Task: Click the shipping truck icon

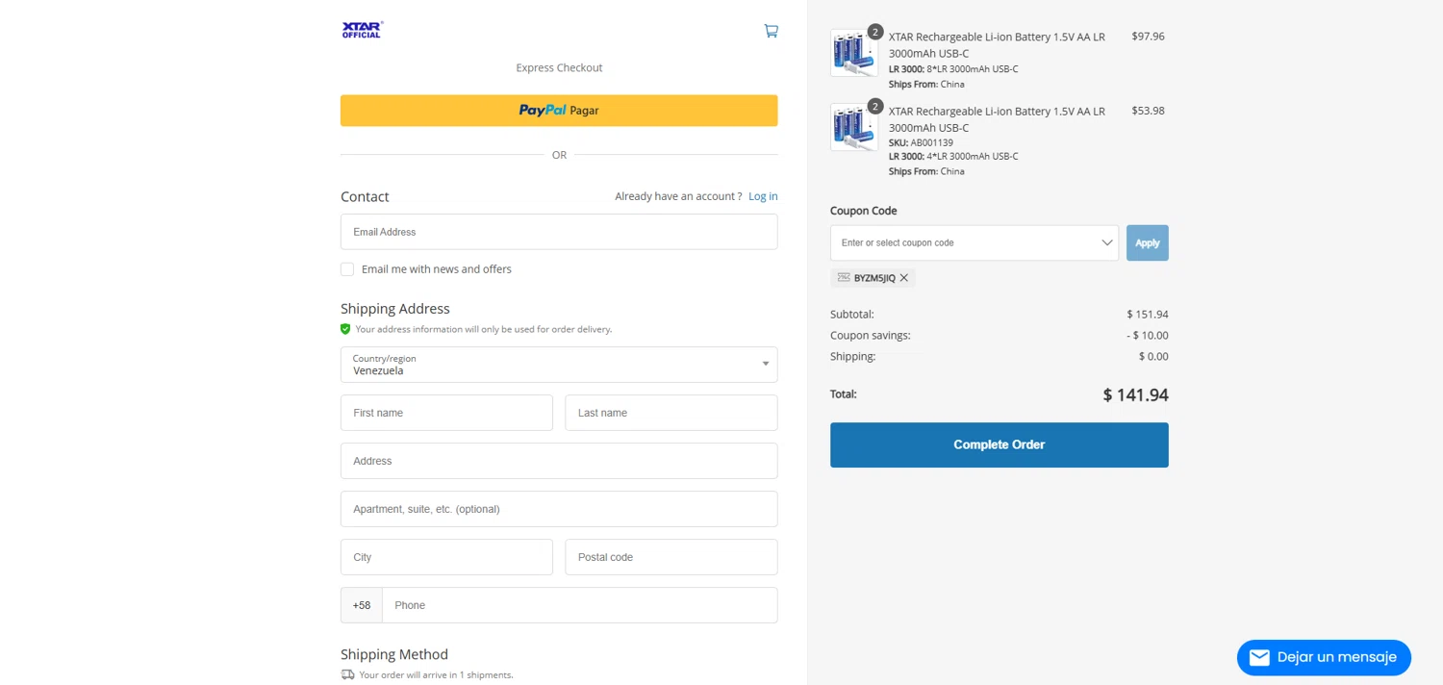Action: pyautogui.click(x=347, y=675)
